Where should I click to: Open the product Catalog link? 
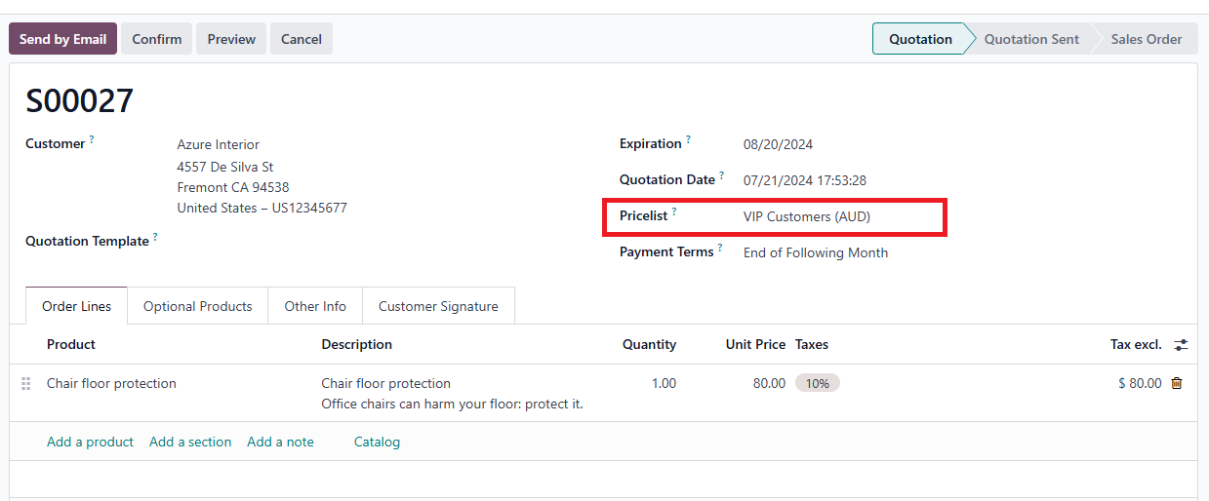pos(377,442)
